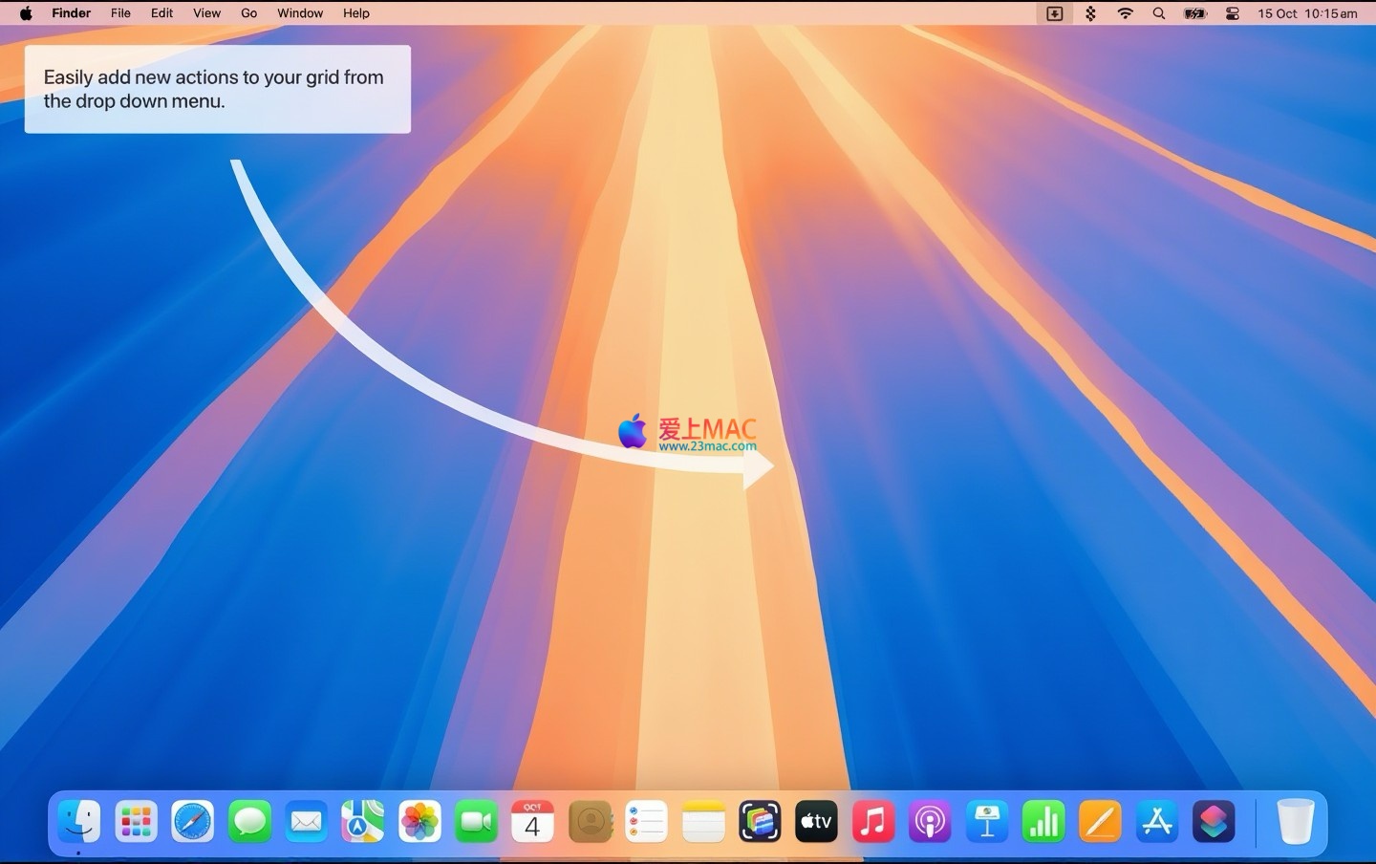1376x864 pixels.
Task: Click the date and time clock
Action: tap(1306, 13)
